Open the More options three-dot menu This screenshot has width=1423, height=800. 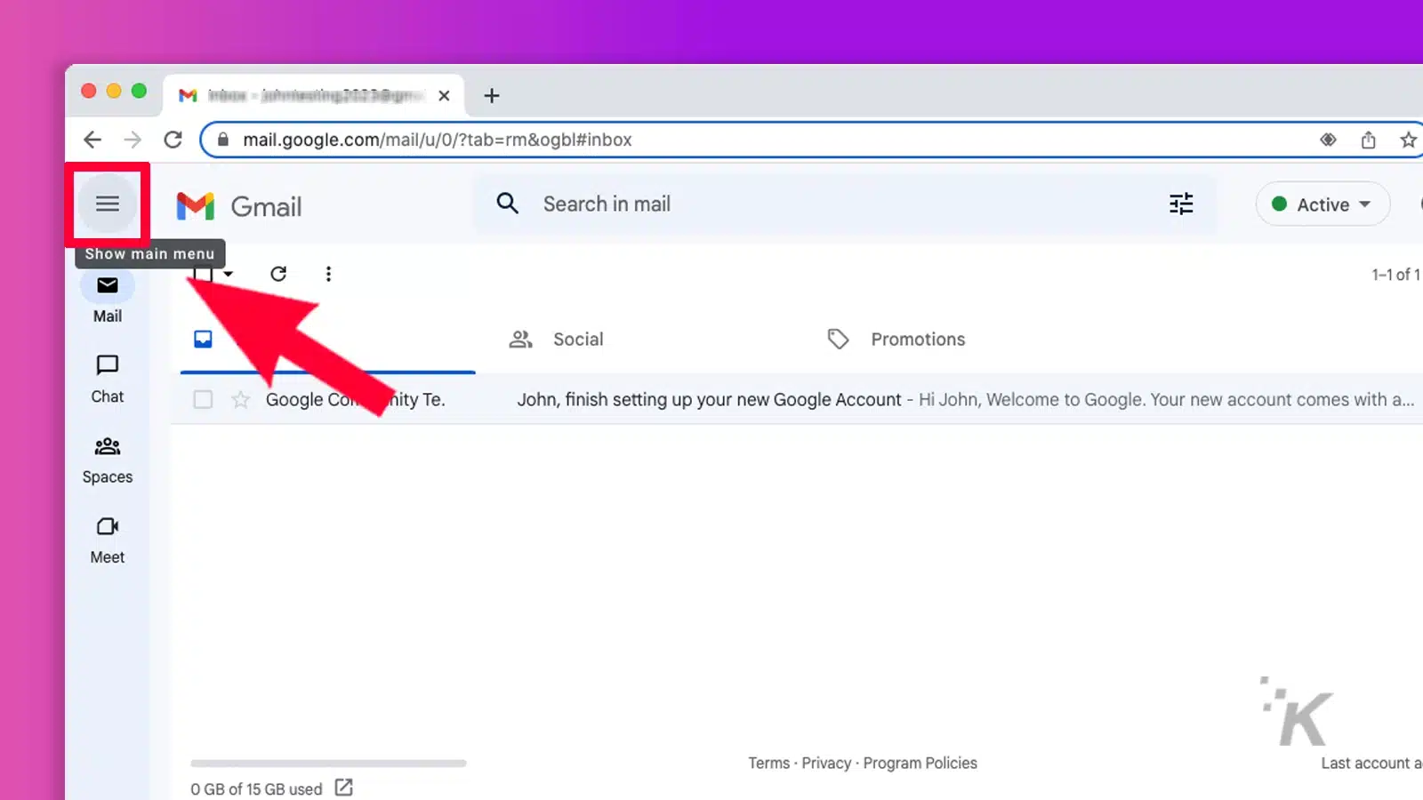tap(328, 274)
